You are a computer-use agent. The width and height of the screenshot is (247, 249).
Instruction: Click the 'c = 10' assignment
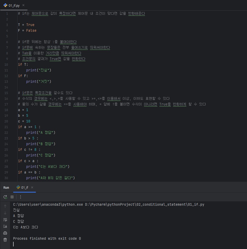(x=24, y=121)
